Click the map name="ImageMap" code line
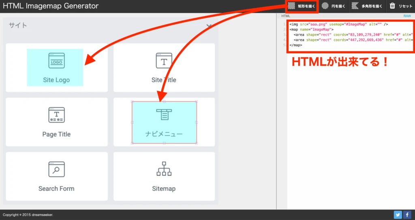Screen dimensions: 415x220 coord(312,30)
